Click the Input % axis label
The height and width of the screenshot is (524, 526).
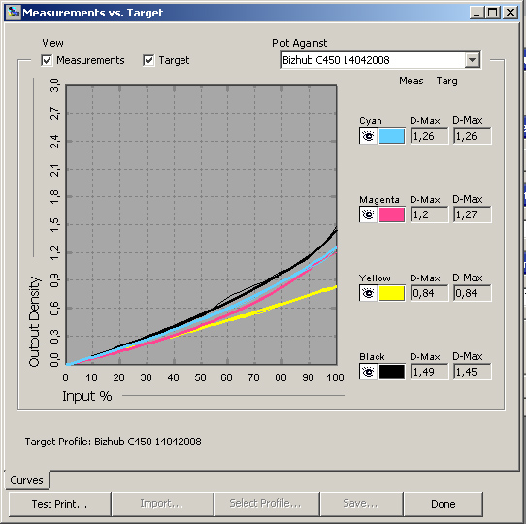coord(87,396)
